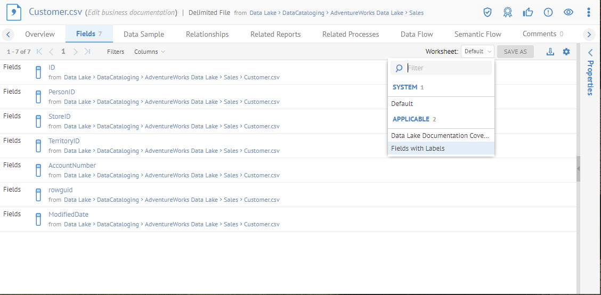601x295 pixels.
Task: Click the endorsement ribbon award icon
Action: (508, 12)
